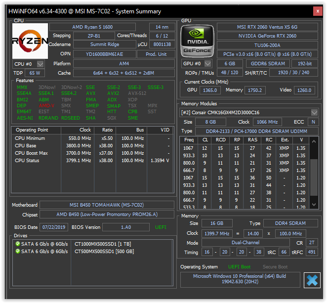The height and width of the screenshot is (303, 327).
Task: Click the memory timings table scroll up arrow
Action: coord(314,141)
